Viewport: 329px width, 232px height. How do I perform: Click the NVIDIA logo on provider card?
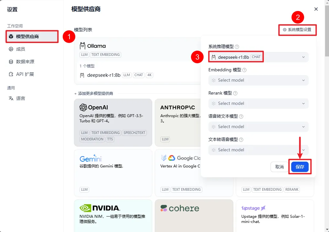[x=100, y=208]
